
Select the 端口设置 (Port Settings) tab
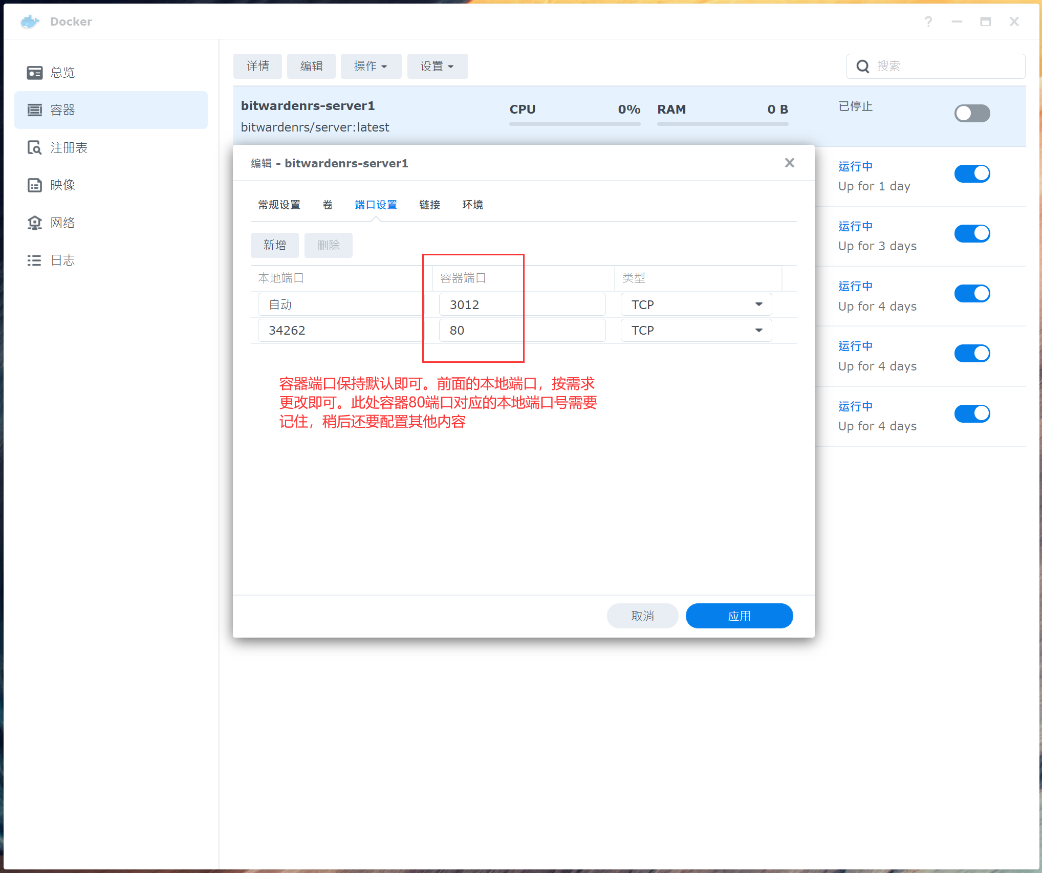pyautogui.click(x=376, y=205)
